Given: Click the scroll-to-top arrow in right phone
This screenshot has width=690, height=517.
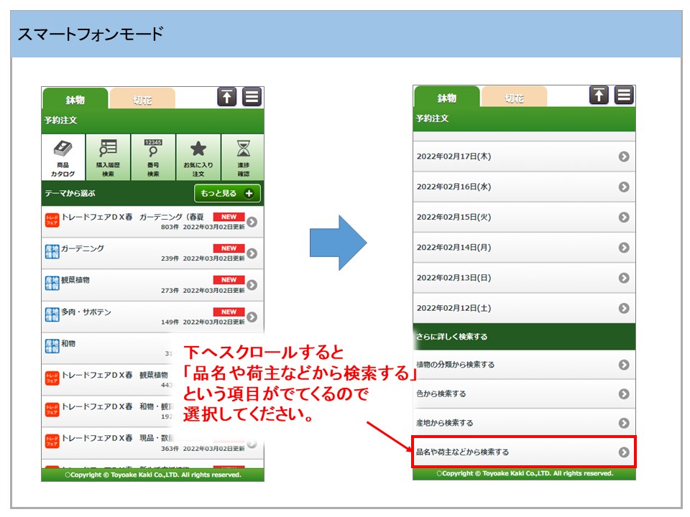Looking at the screenshot, I should (x=599, y=96).
